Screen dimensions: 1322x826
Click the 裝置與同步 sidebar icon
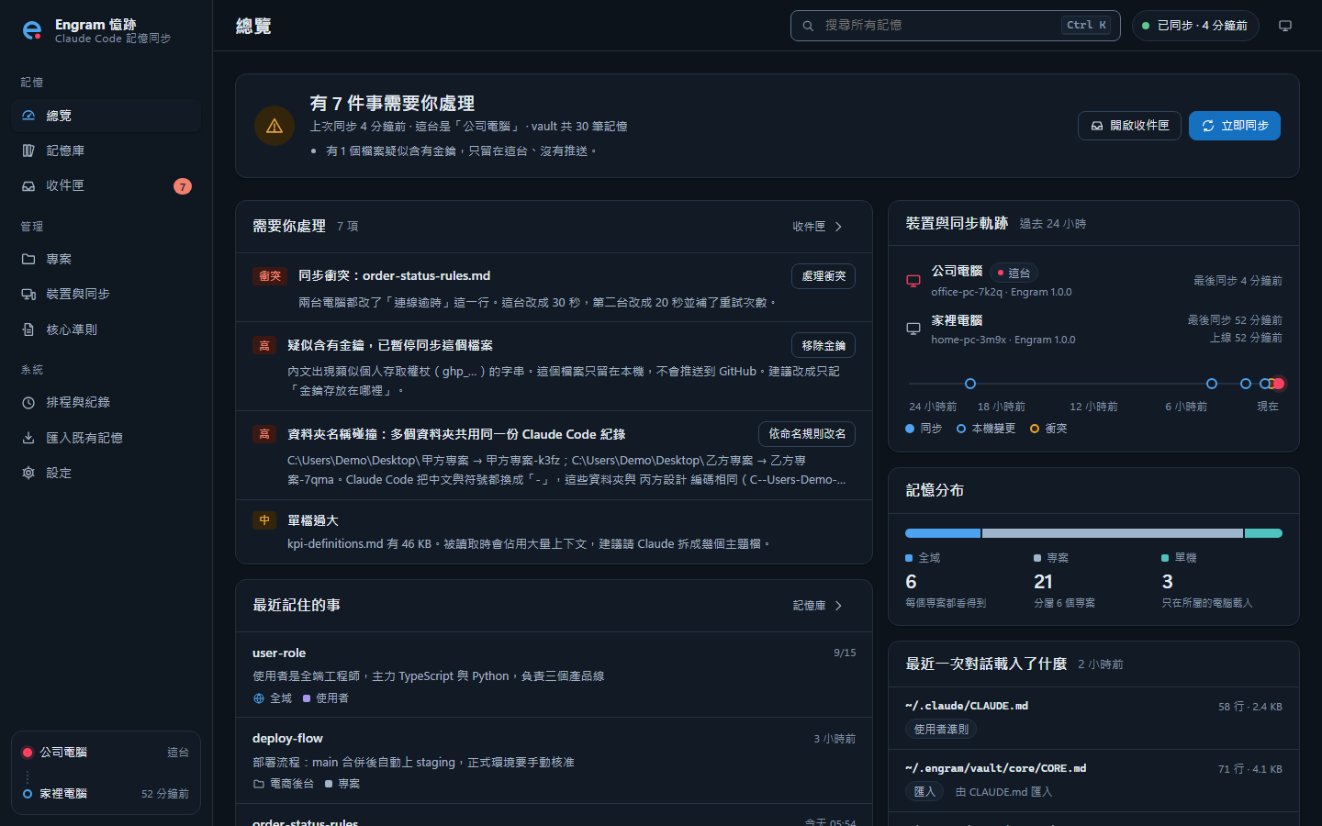pyautogui.click(x=28, y=294)
